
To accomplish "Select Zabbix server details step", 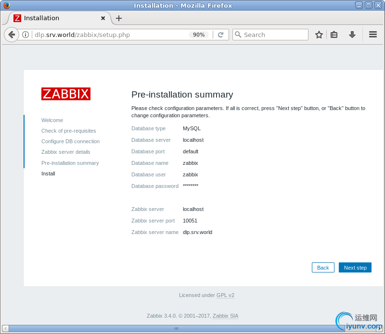I will coord(65,152).
